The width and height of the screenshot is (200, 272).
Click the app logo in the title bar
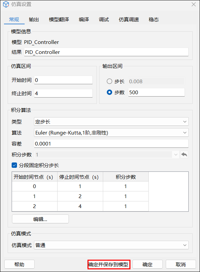tap(6, 5)
